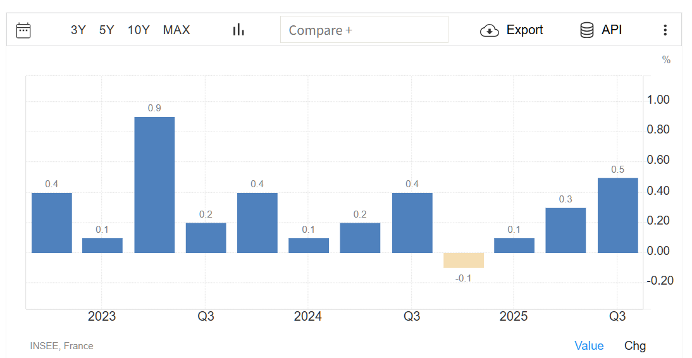Screen dimensions: 692x358
Task: Open the three-dot more options menu
Action: pyautogui.click(x=665, y=30)
